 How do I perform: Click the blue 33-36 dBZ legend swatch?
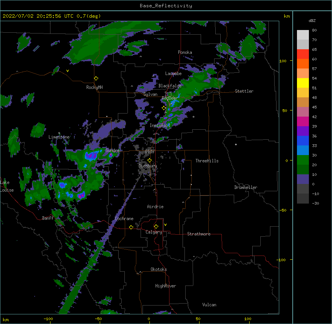click(x=303, y=140)
